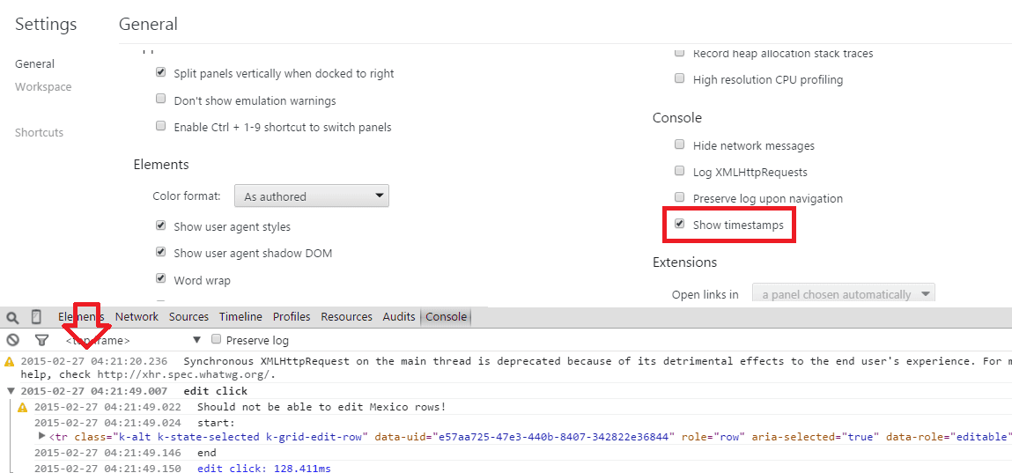Click the console filter funnel icon
This screenshot has width=1012, height=473.
pyautogui.click(x=41, y=340)
